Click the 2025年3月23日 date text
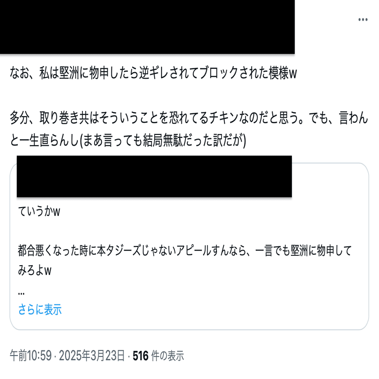Viewport: 379px width, 379px height. click(92, 356)
